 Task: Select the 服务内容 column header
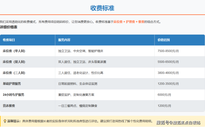click(x=64, y=40)
